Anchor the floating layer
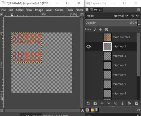Viewport: 141px width, 116px height. coord(122,103)
